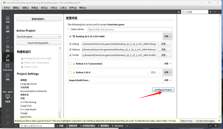
Task: Click the Build project hammer icon
Action: pos(8,123)
